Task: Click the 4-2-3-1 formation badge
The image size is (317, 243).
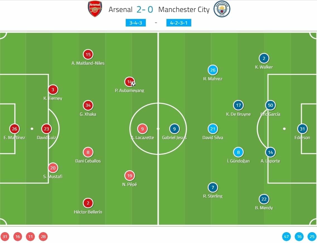Action: [179, 23]
